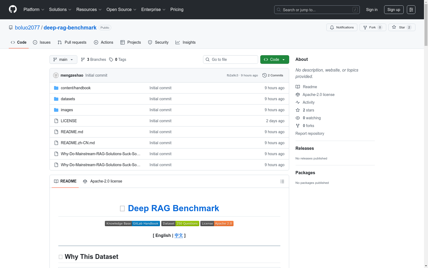This screenshot has width=428, height=268.
Task: Focus the Search or jump to field
Action: (x=317, y=10)
